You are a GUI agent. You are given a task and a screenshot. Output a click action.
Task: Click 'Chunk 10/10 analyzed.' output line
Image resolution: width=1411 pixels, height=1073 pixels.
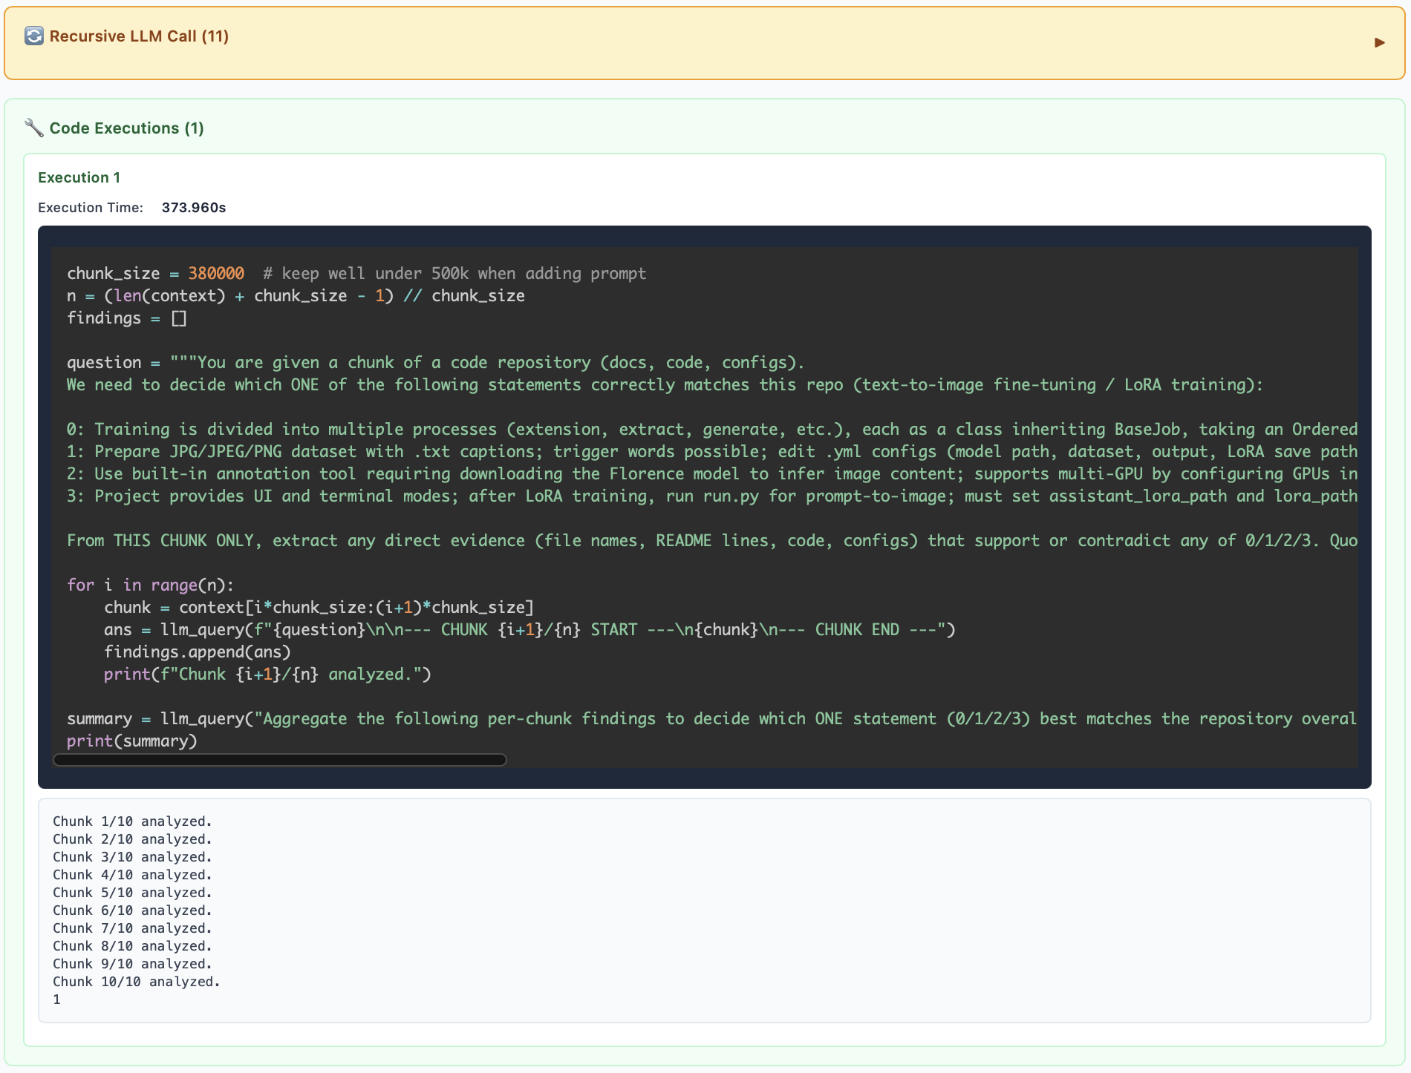tap(136, 982)
